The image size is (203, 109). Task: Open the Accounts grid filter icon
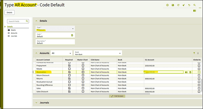(194, 53)
